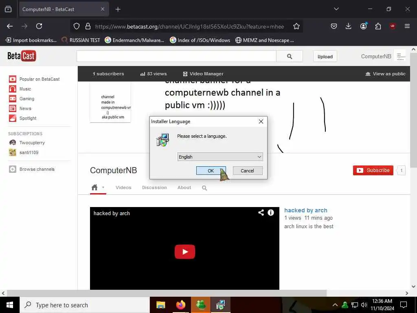Open RUSSIAN TEST bookmark
Image resolution: width=417 pixels, height=313 pixels.
(x=81, y=40)
